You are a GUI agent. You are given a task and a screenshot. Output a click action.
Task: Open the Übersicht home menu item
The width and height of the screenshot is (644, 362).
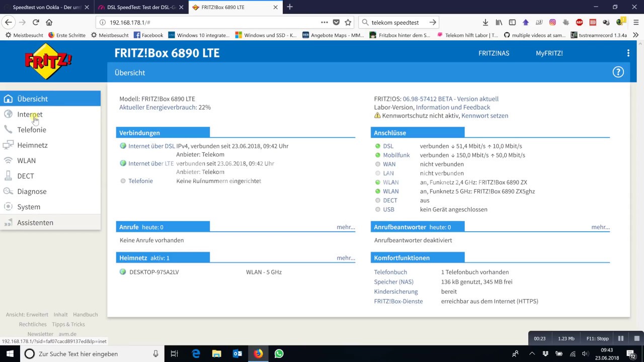pyautogui.click(x=50, y=99)
